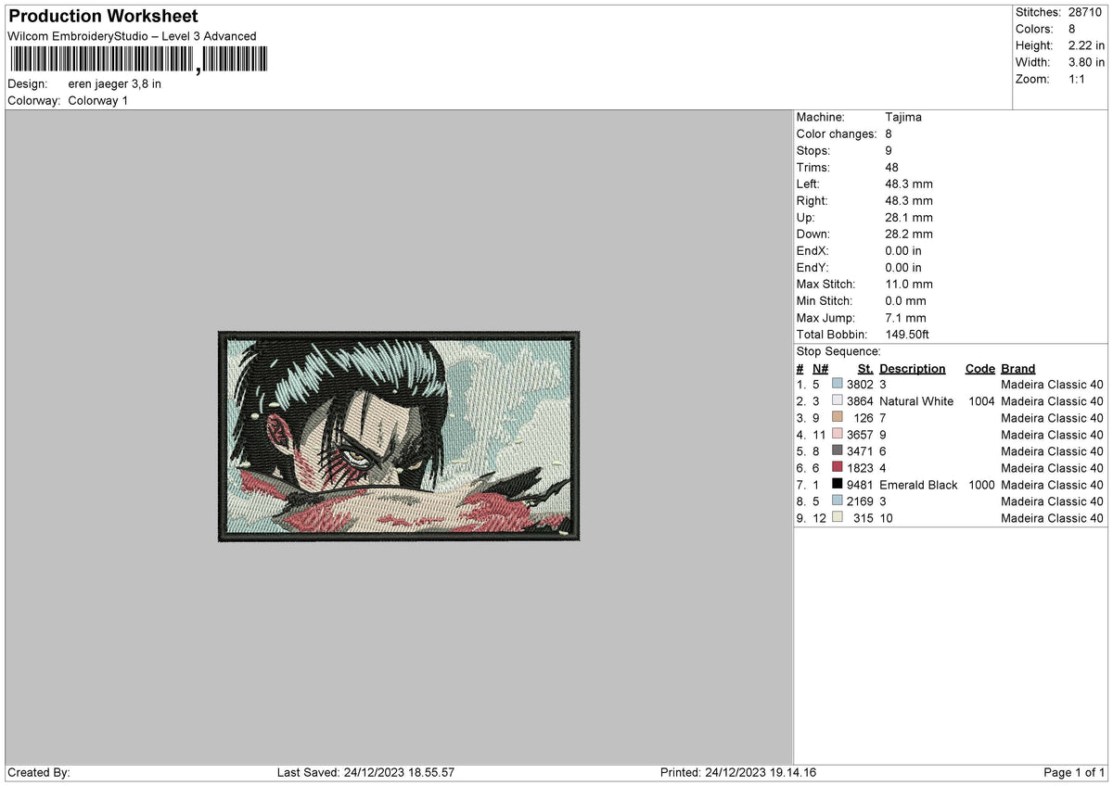This screenshot has height=786, width=1113.
Task: Click the Production Worksheet title
Action: (103, 17)
